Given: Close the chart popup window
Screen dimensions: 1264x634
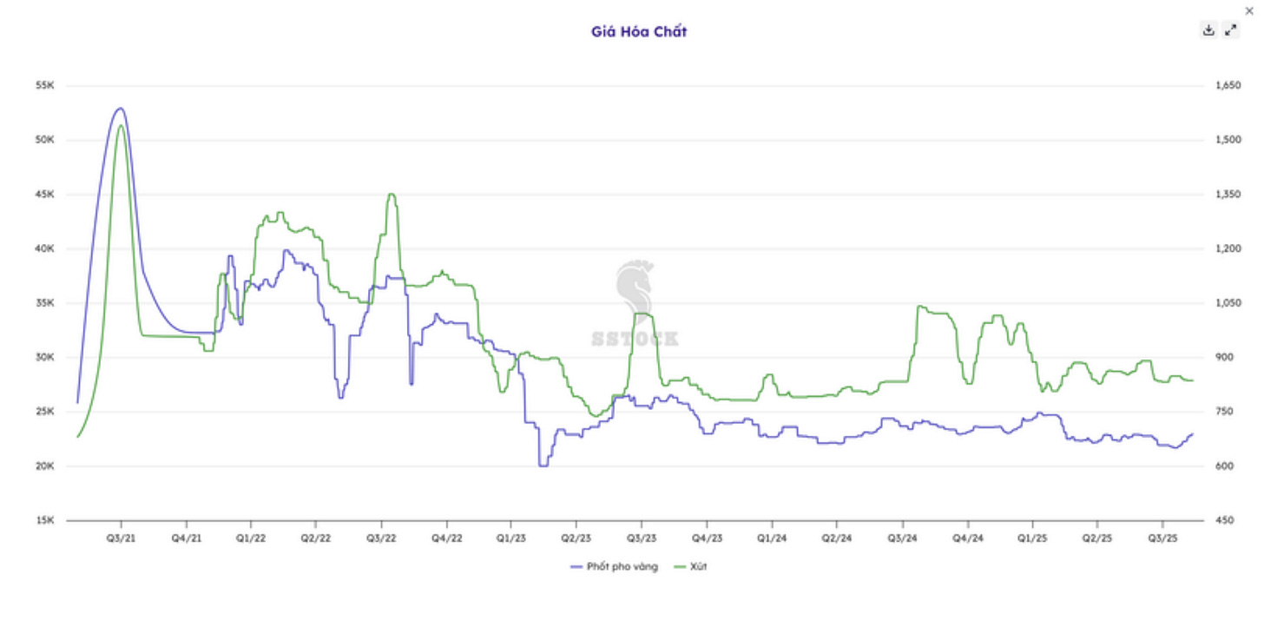Looking at the screenshot, I should coord(1250,10).
